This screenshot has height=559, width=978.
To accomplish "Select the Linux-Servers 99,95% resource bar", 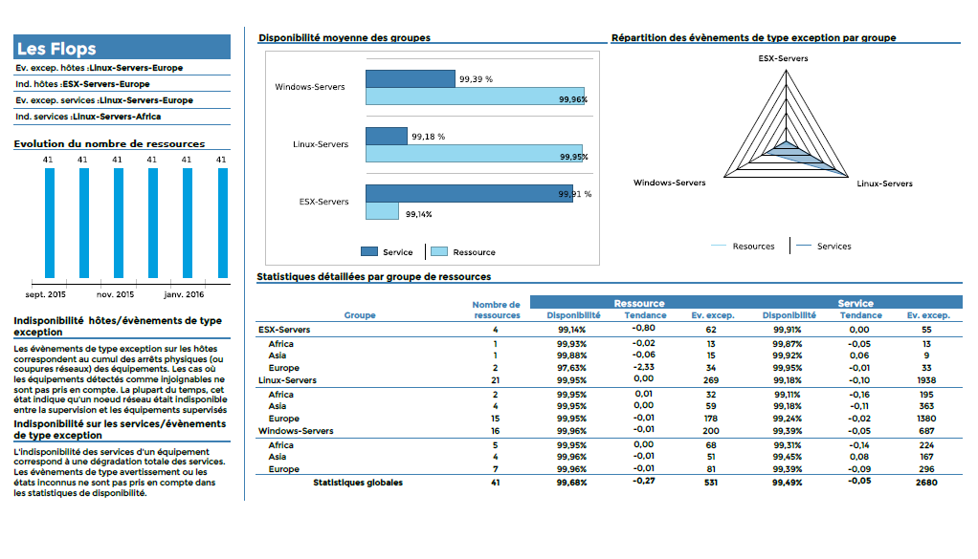I will tap(476, 154).
